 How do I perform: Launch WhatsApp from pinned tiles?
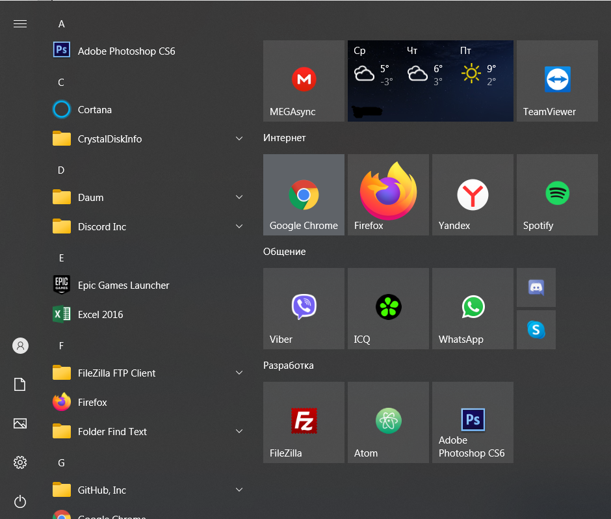473,308
